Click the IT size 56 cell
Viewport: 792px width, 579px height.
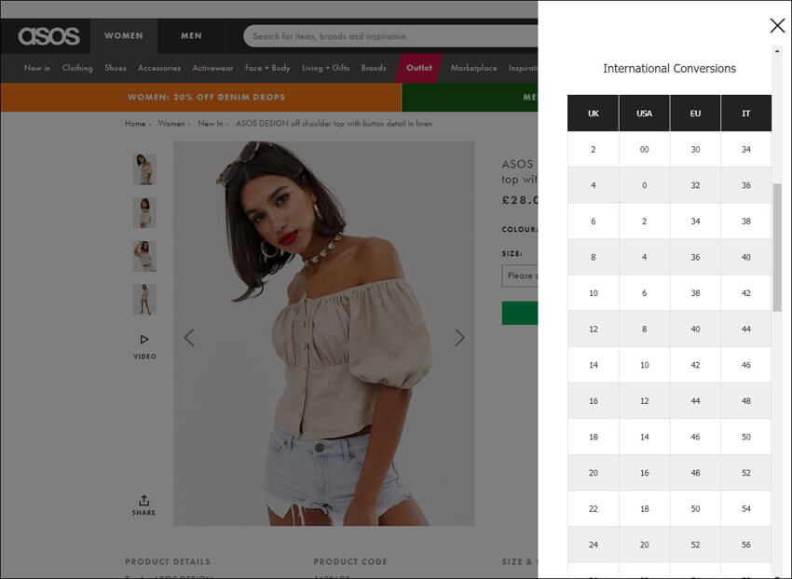[x=746, y=545]
